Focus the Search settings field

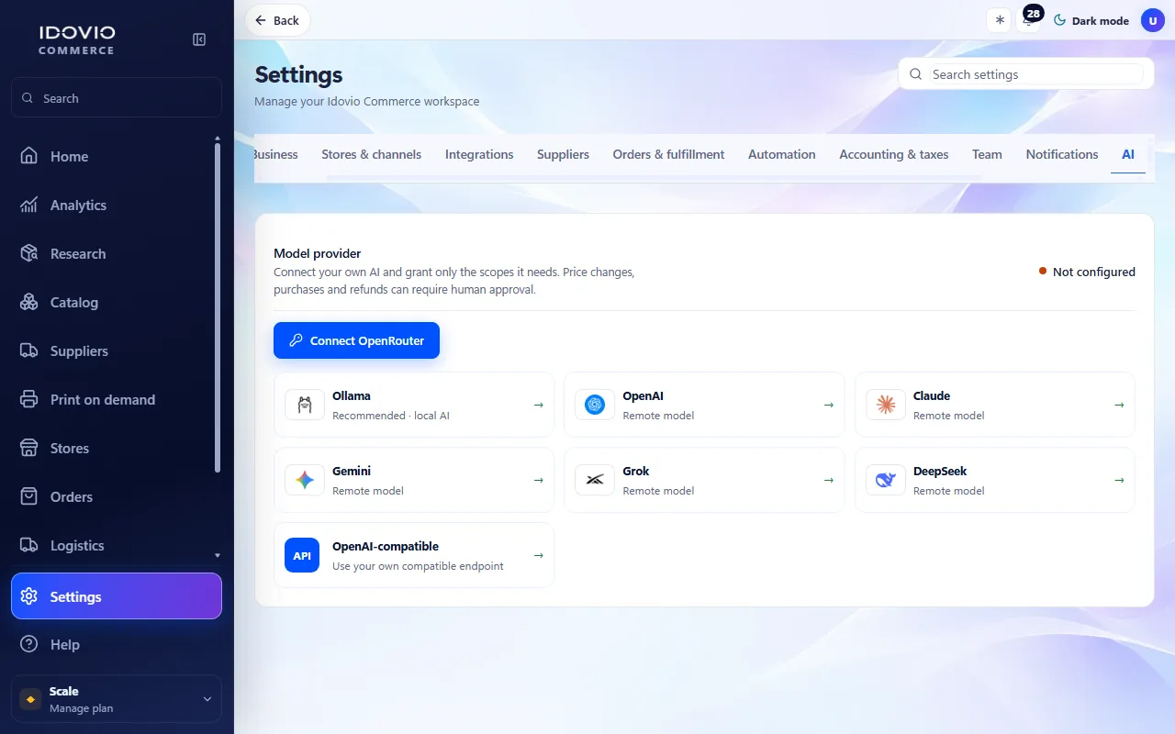pyautogui.click(x=1026, y=74)
